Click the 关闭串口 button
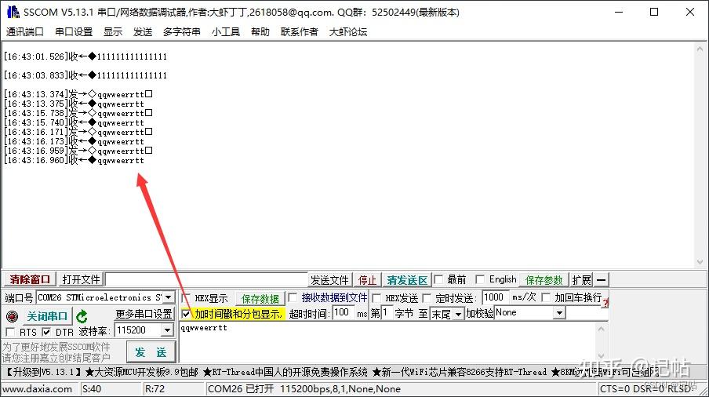The image size is (709, 397). [x=47, y=316]
